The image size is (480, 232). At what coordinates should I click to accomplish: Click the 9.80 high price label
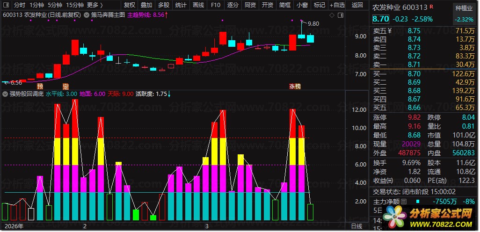pos(313,24)
